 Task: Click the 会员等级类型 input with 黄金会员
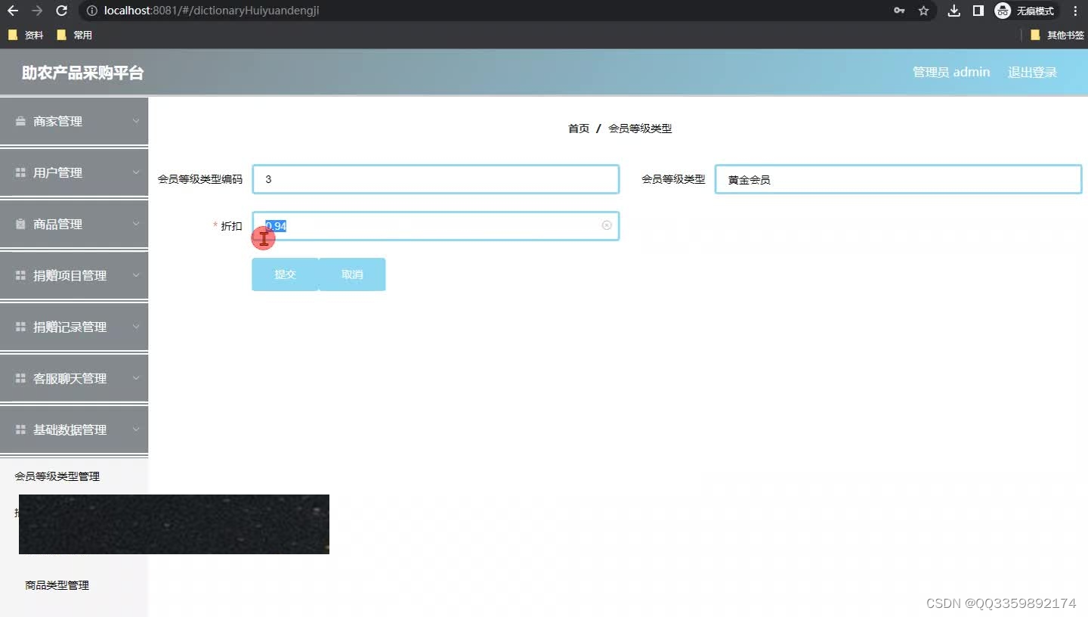(898, 179)
